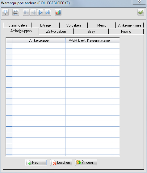Go to the previous record arrow

[33, 12]
